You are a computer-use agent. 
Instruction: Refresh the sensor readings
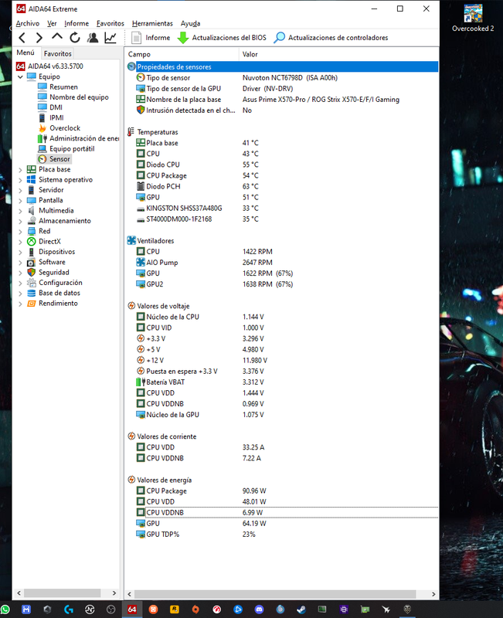[x=75, y=38]
